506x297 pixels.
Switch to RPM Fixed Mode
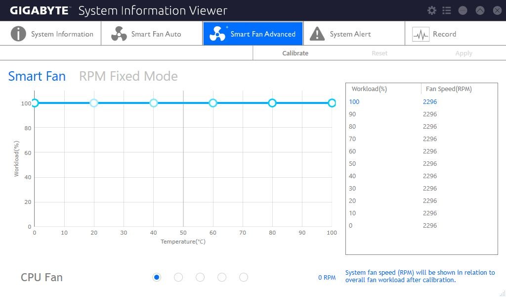click(x=128, y=76)
